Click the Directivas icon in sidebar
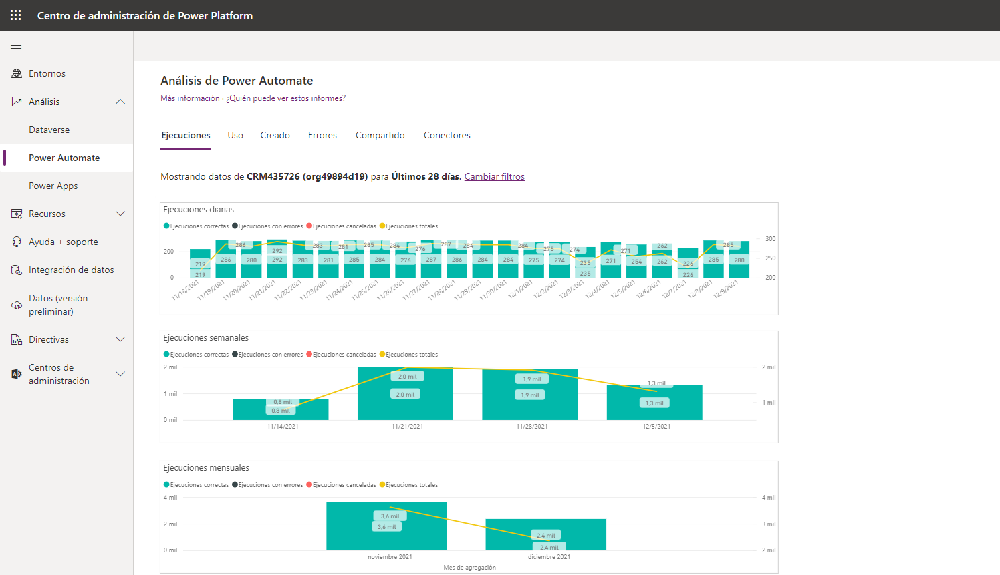Screen dimensions: 1000x575 pos(17,339)
